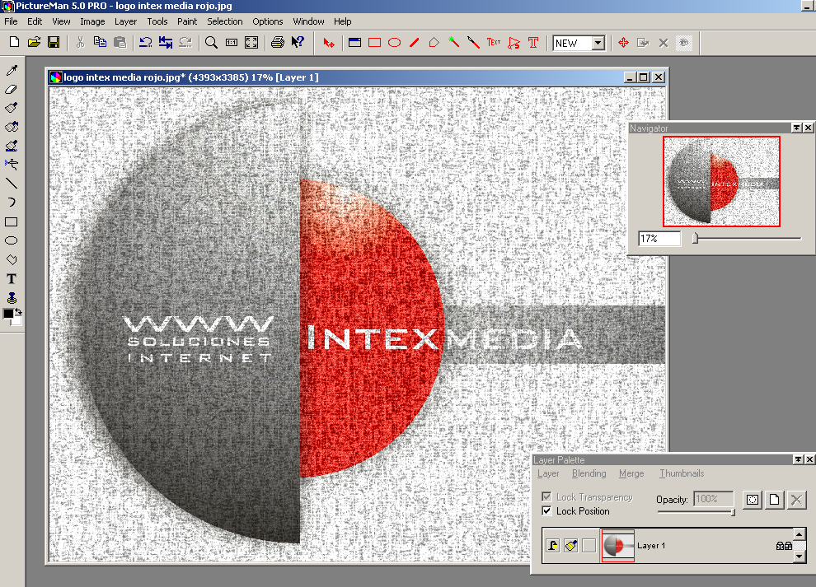Select the curve arc tool
816x587 pixels.
coord(12,203)
